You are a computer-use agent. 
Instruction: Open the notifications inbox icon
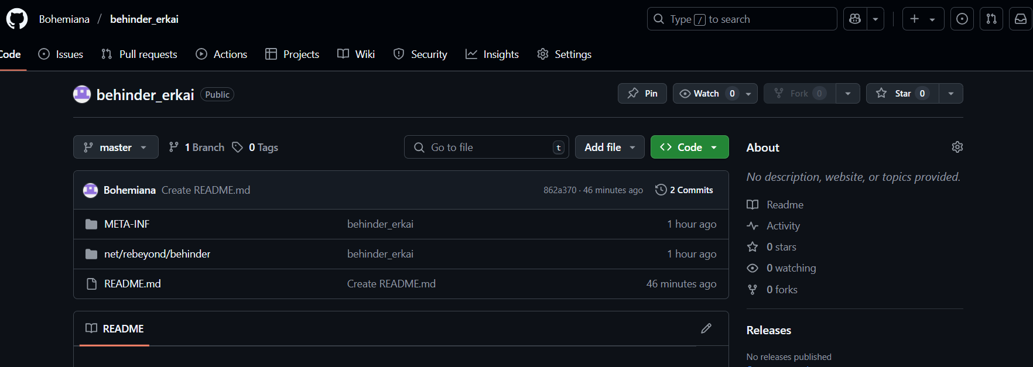coord(1020,19)
